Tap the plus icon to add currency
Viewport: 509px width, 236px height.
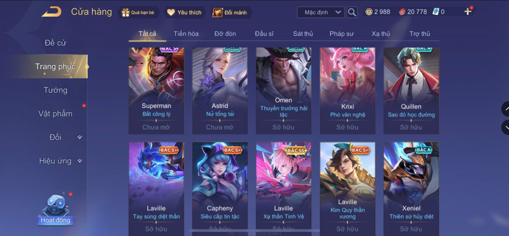pos(468,12)
